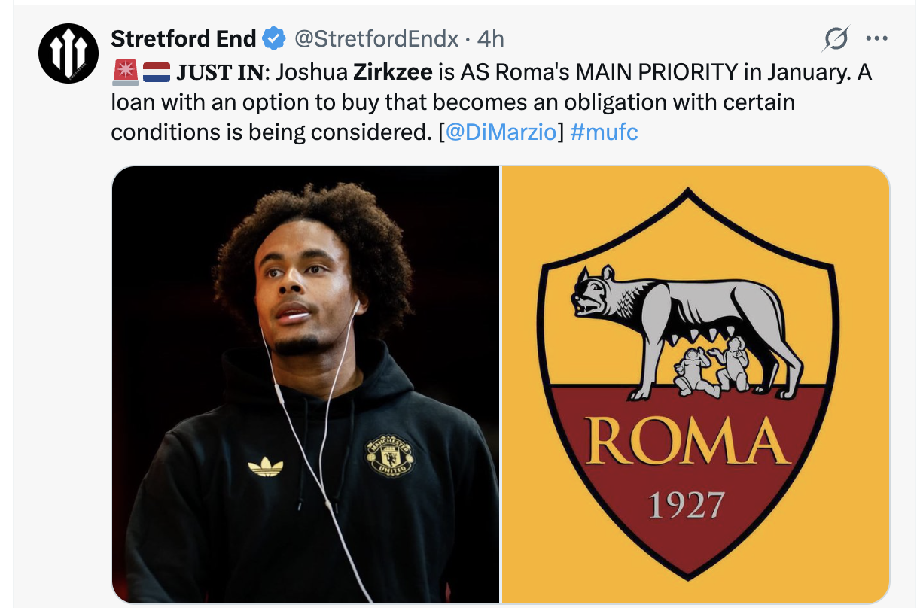Click the Stretford End profile avatar

point(69,53)
